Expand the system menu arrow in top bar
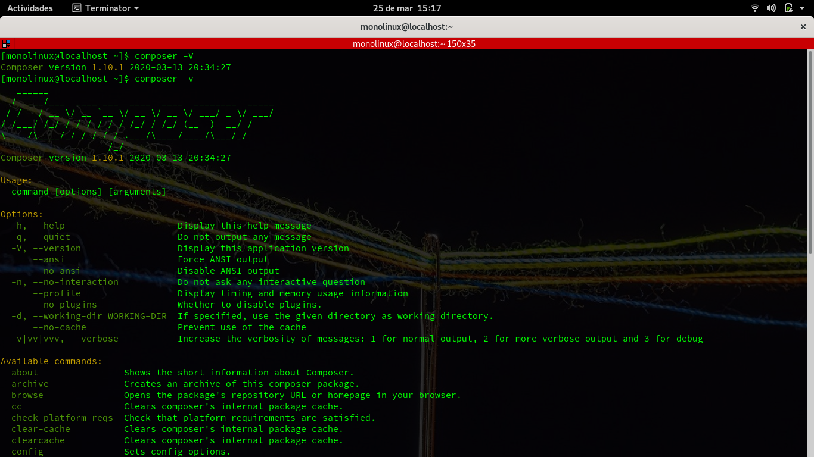The height and width of the screenshot is (457, 814). click(803, 8)
